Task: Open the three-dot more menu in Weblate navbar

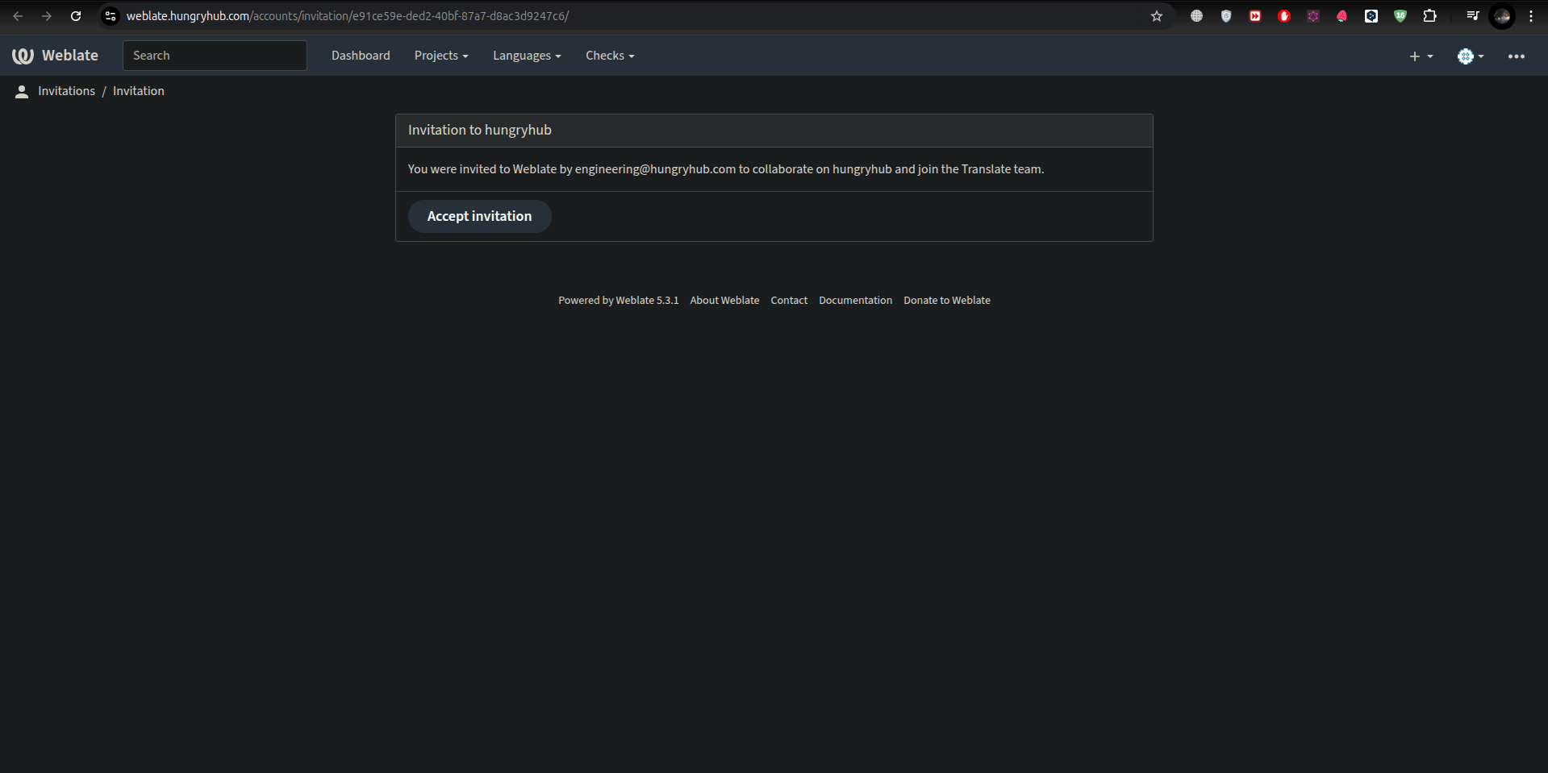Action: [1516, 56]
